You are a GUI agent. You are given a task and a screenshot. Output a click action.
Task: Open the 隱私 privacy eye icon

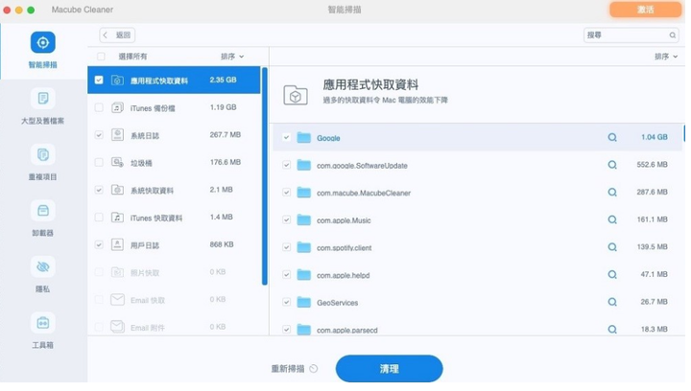(43, 266)
